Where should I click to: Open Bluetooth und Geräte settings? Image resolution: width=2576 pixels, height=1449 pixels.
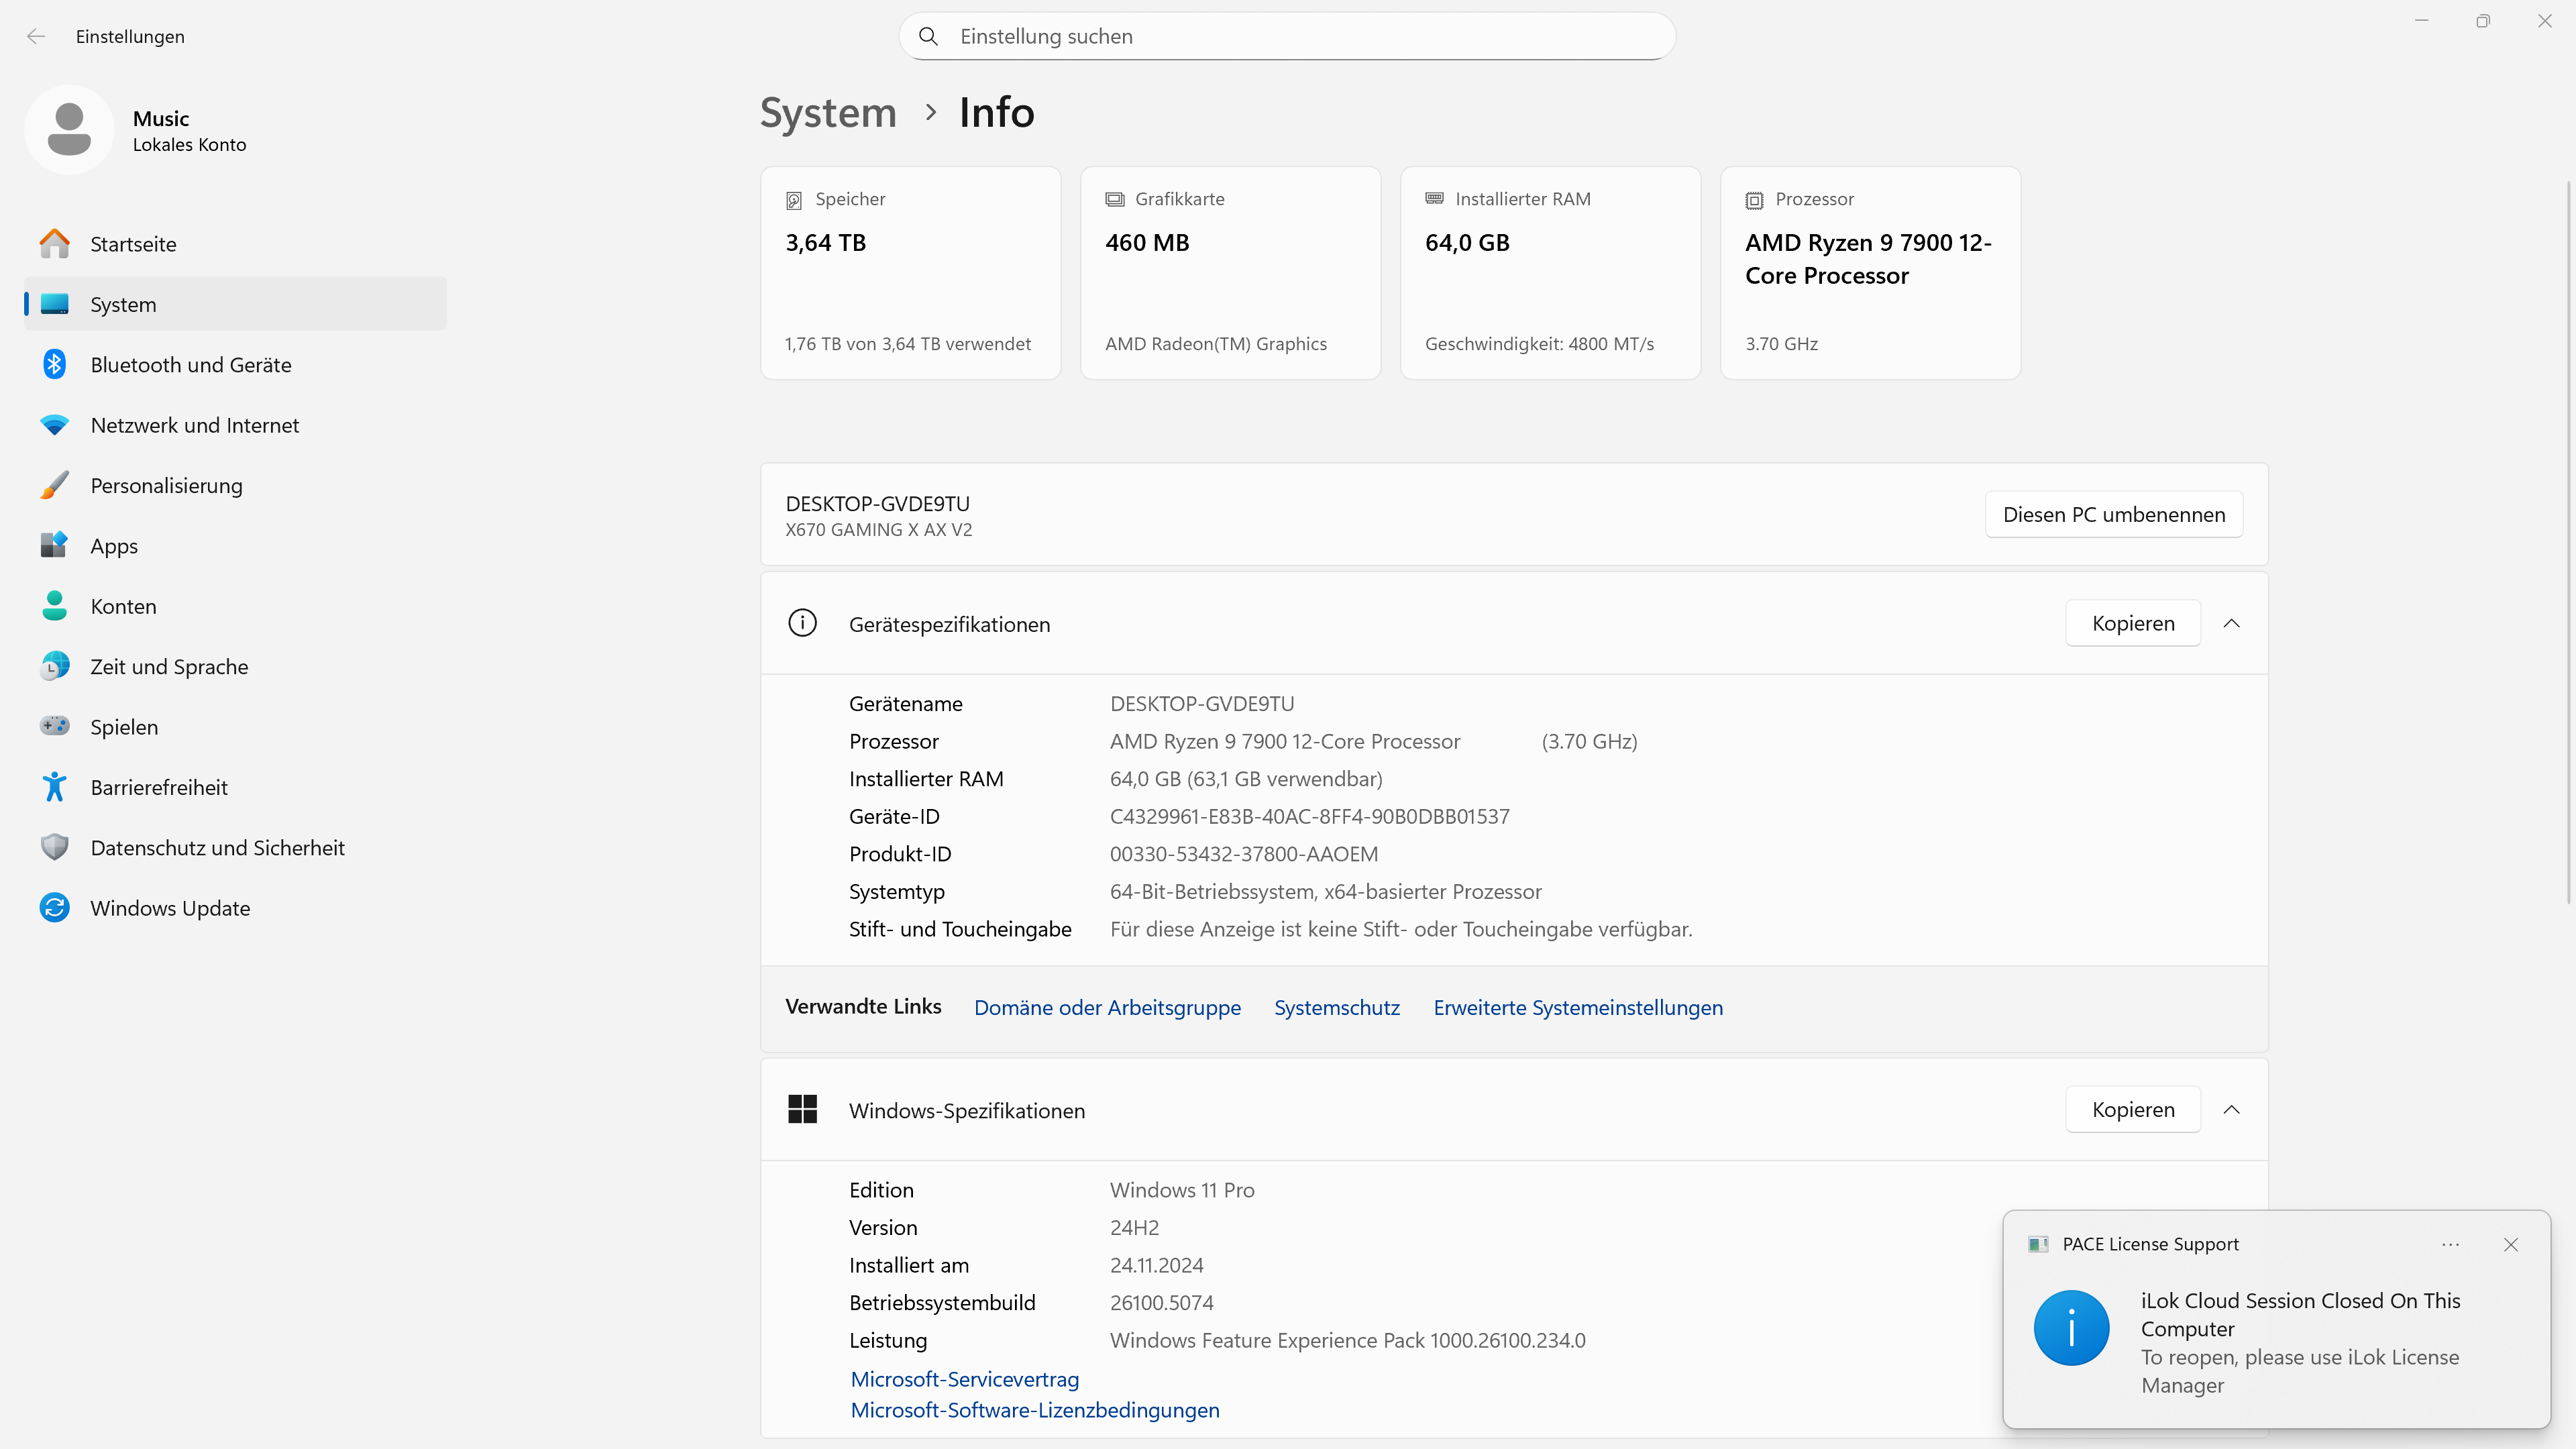(235, 364)
